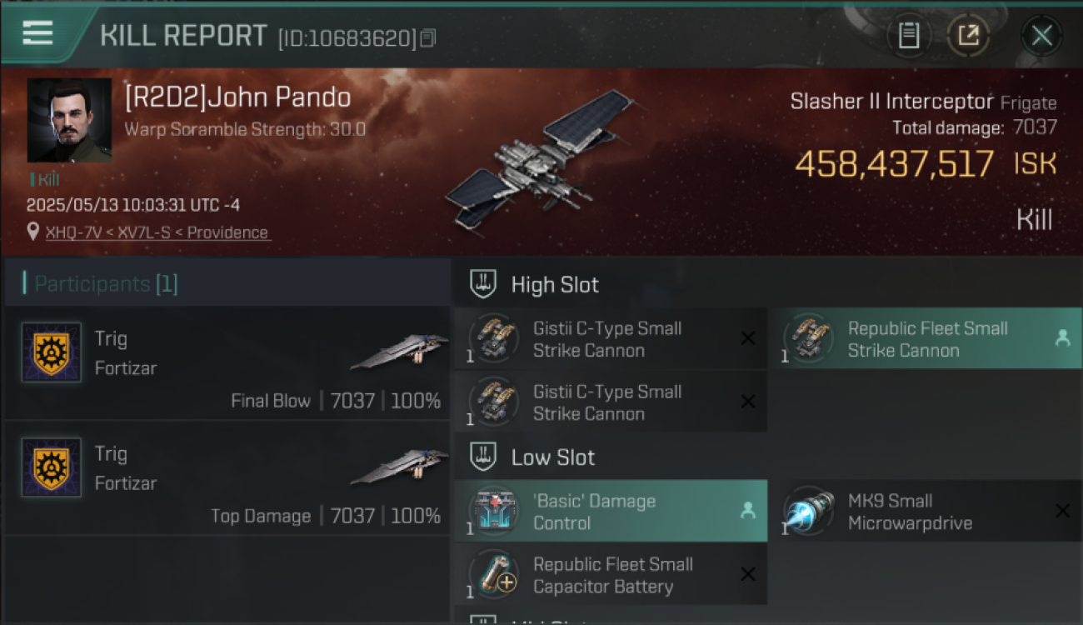Viewport: 1083px width, 625px height.
Task: Open John Pando's character portrait
Action: click(69, 120)
